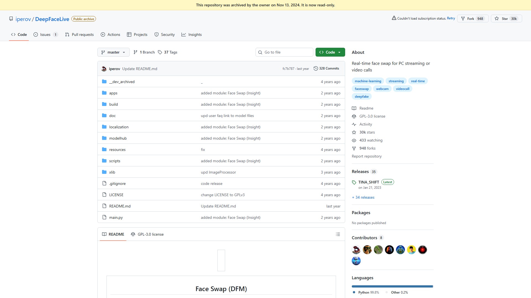
Task: Click the first contributor avatar
Action: click(x=356, y=250)
